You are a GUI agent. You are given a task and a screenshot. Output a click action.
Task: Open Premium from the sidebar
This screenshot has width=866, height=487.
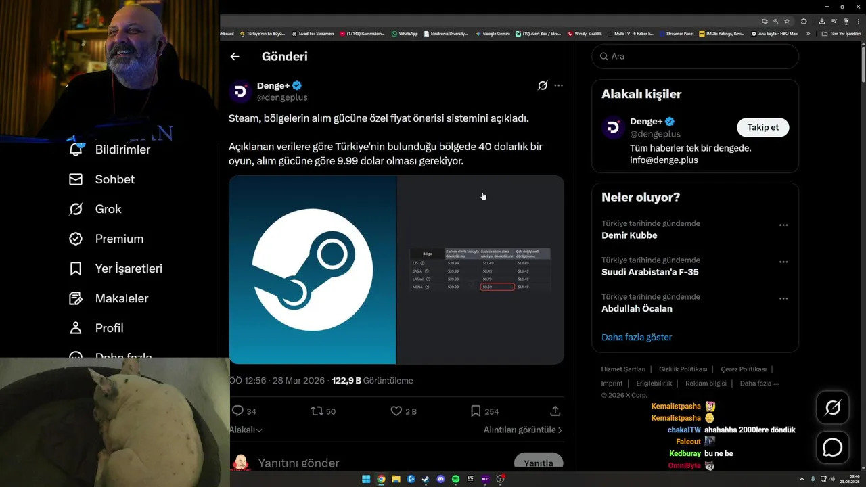pyautogui.click(x=106, y=239)
